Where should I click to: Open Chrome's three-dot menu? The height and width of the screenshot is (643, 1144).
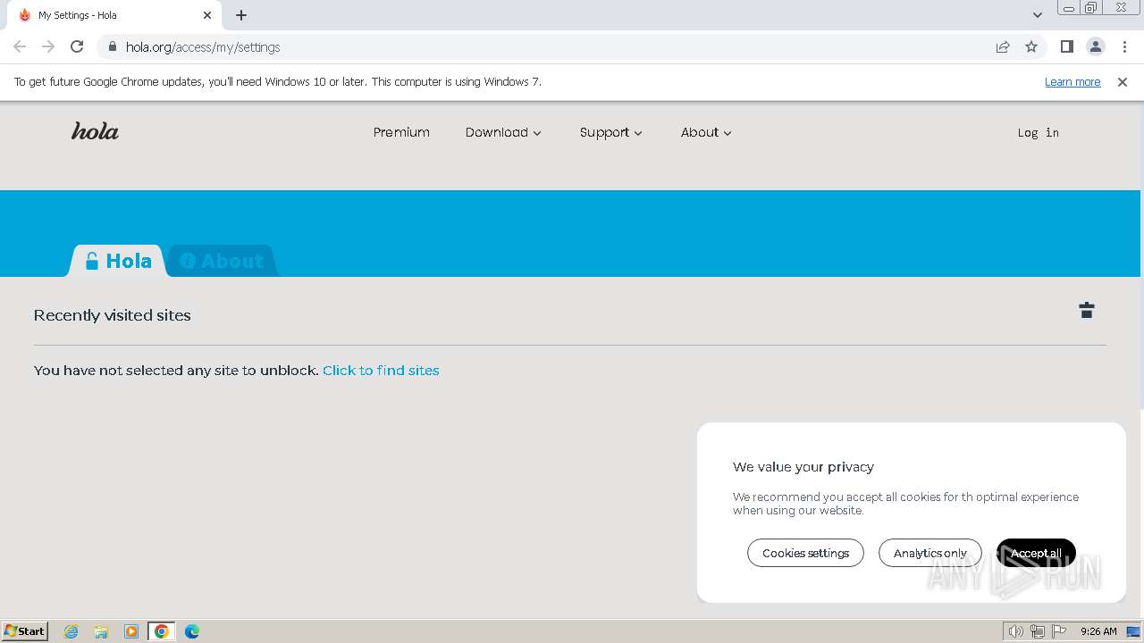[1124, 46]
